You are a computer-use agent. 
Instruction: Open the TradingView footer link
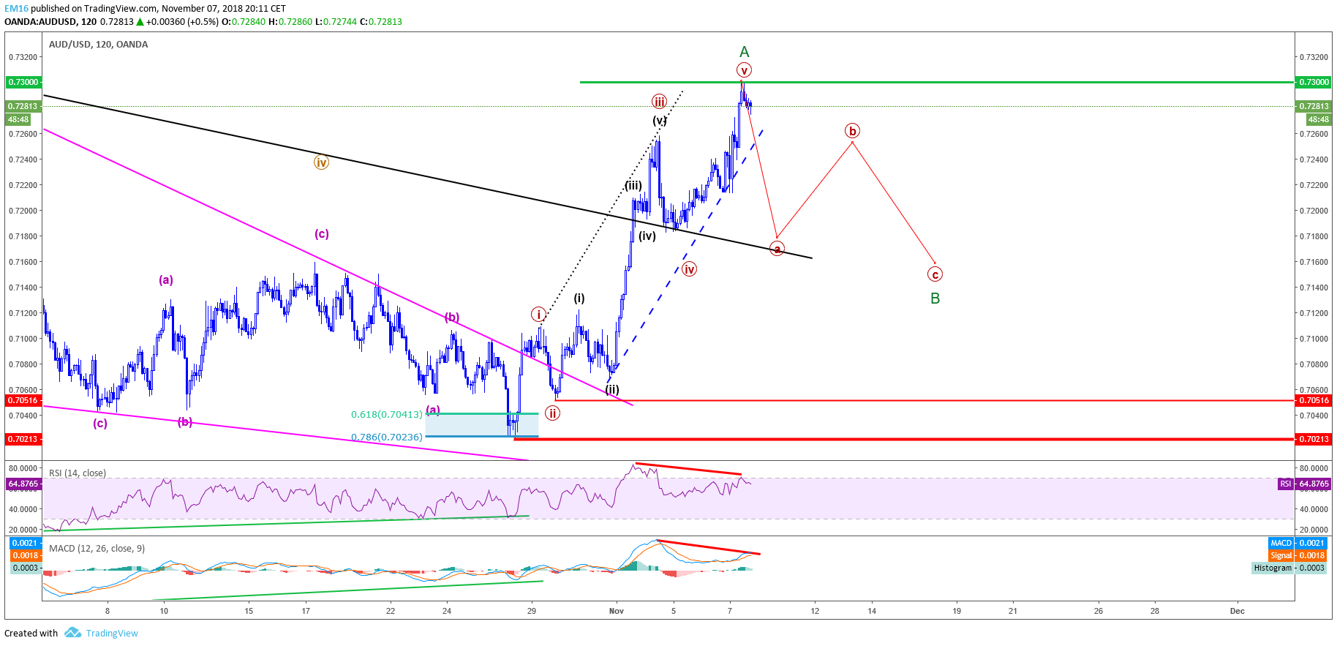pos(112,634)
